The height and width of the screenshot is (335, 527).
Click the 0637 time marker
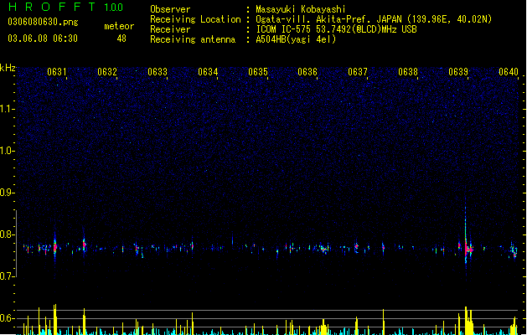358,72
